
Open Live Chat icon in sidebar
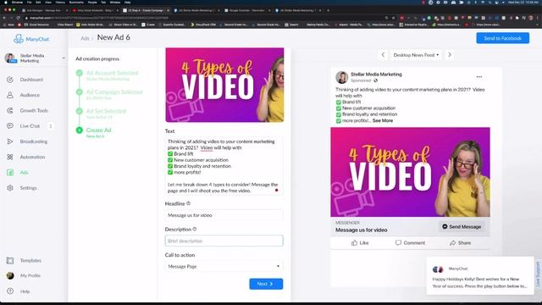[10, 126]
